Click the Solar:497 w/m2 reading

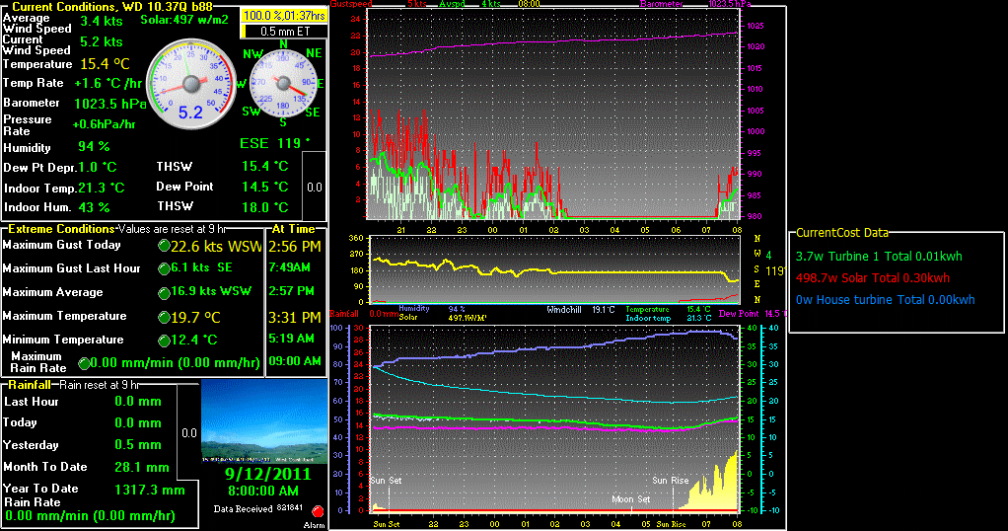pos(184,20)
